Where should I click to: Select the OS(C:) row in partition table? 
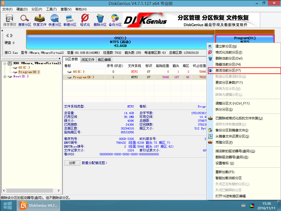[x=135, y=72]
